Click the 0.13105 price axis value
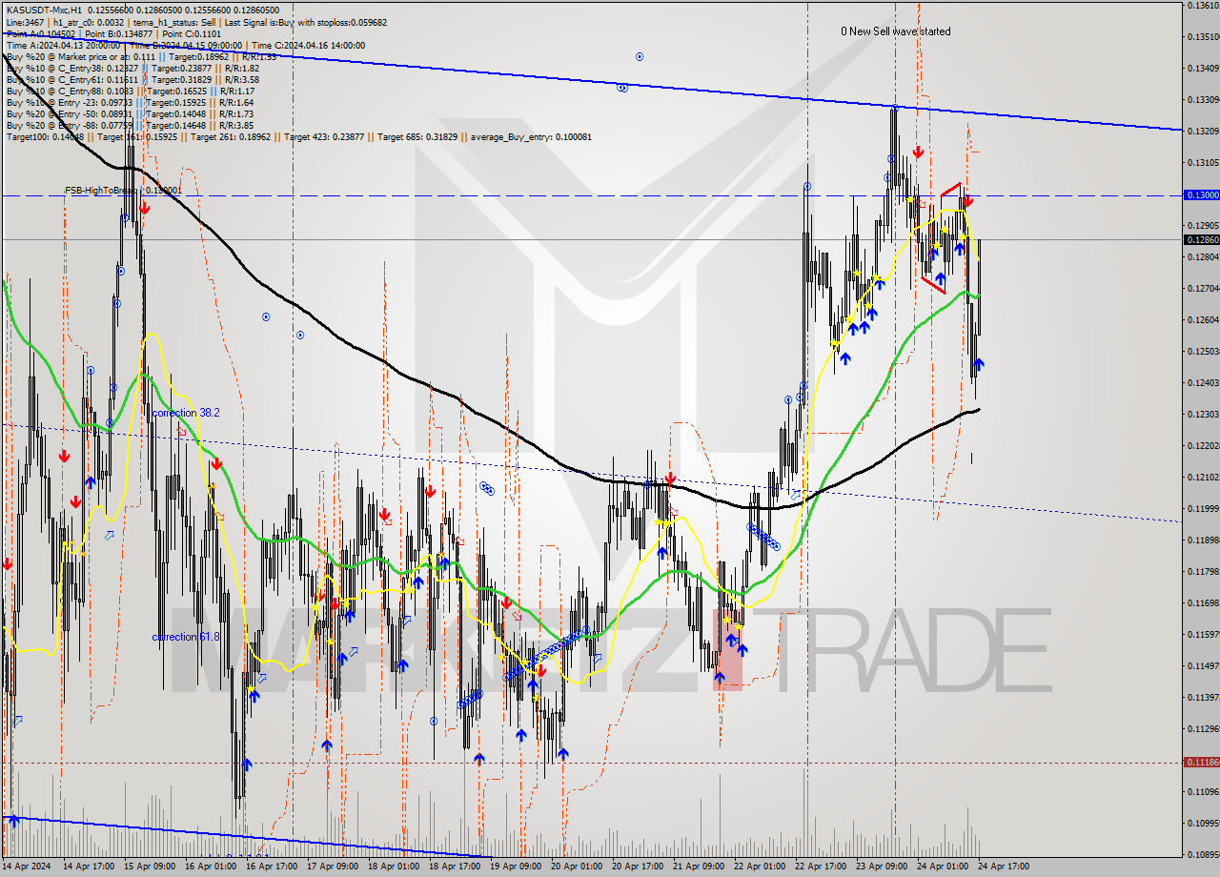Image resolution: width=1220 pixels, height=877 pixels. click(x=1204, y=162)
